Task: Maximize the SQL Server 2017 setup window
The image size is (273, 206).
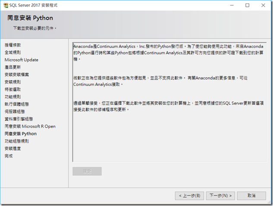Action: pos(247,6)
